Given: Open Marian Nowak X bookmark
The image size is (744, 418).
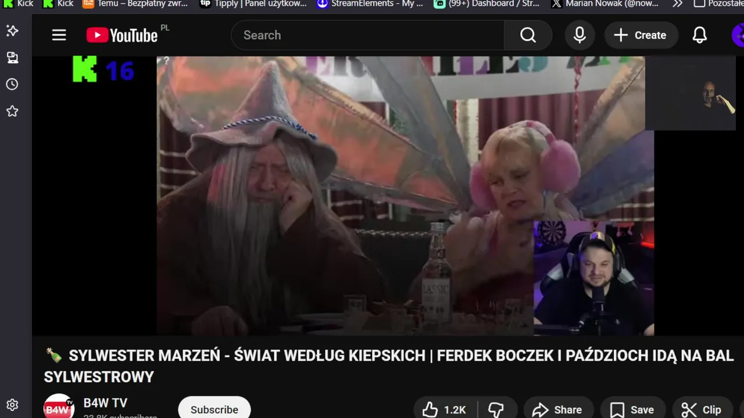Looking at the screenshot, I should [605, 4].
